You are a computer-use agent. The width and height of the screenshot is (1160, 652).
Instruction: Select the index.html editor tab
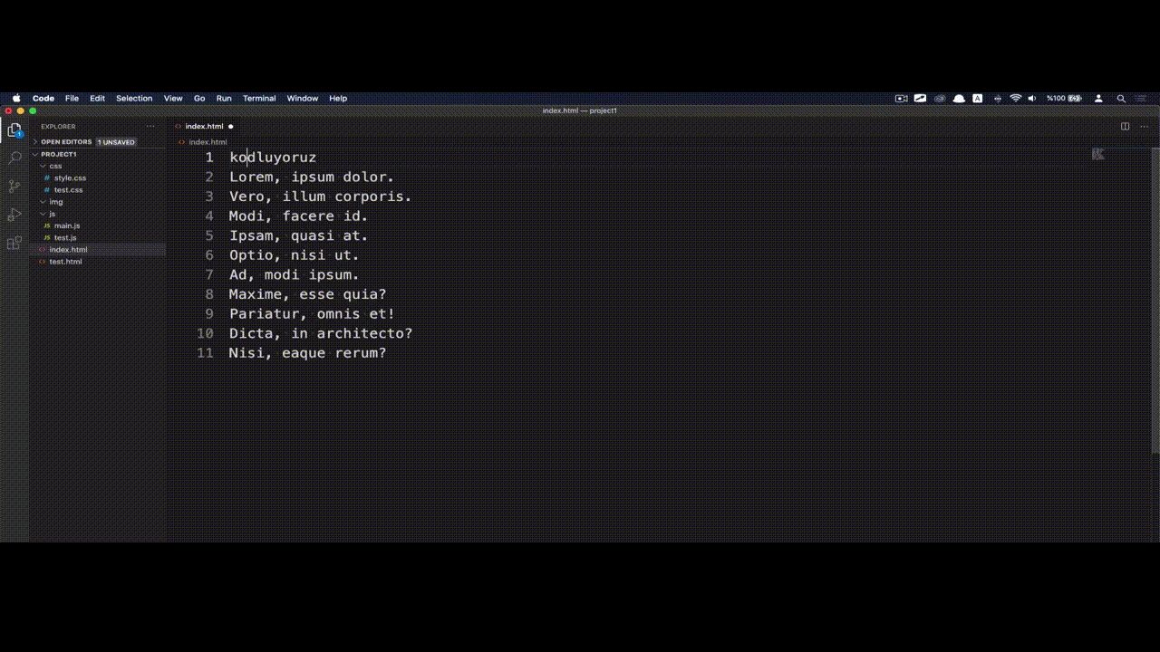(204, 127)
